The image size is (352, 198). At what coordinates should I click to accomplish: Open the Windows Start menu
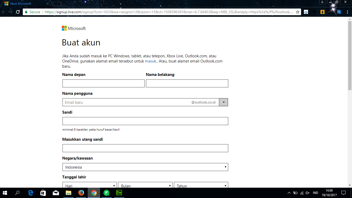(x=5, y=193)
